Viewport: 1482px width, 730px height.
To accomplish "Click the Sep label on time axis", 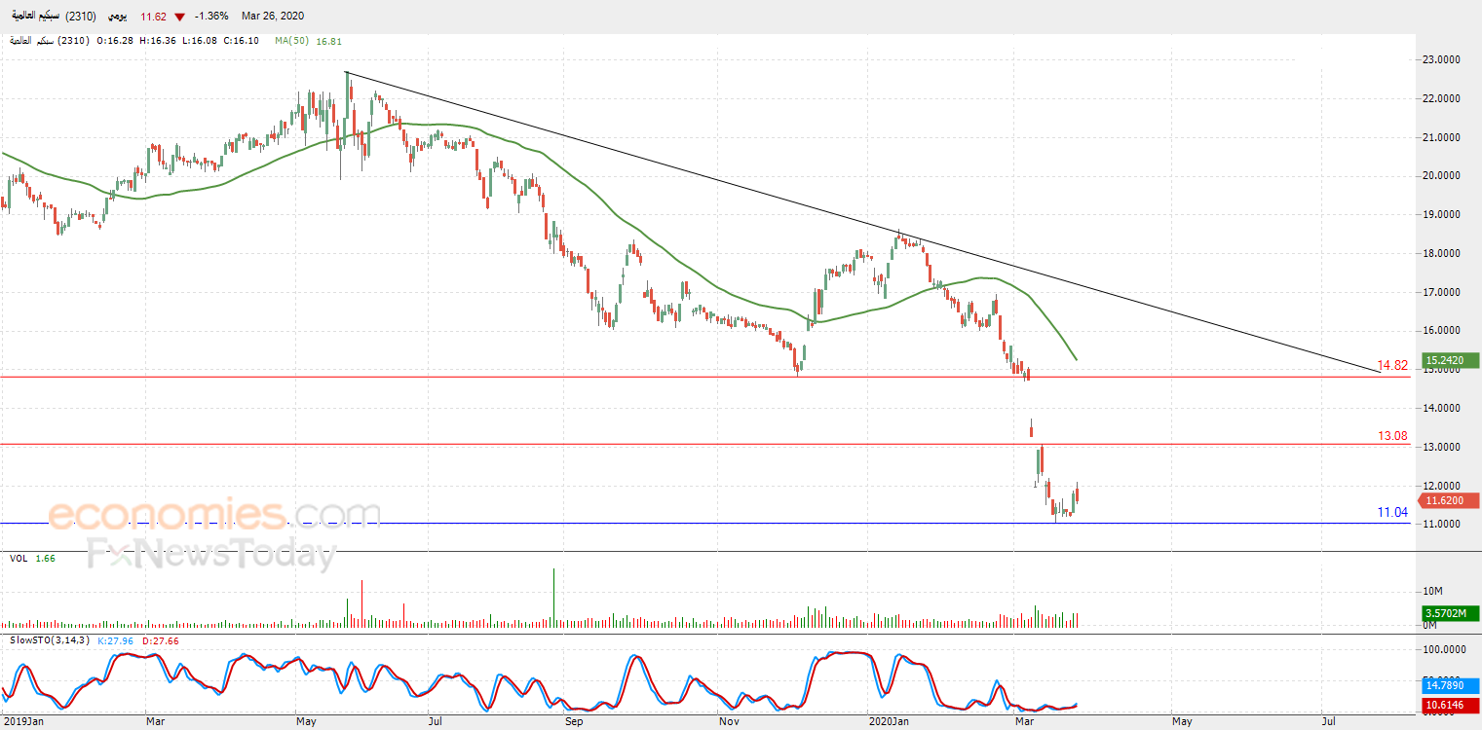I will 574,722.
